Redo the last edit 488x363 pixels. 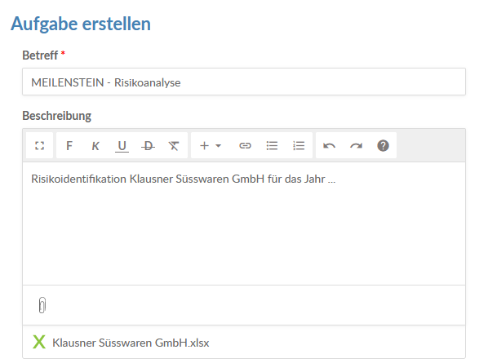(x=356, y=145)
